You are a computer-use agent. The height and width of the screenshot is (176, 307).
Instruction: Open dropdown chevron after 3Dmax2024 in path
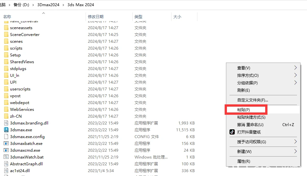click(63, 5)
